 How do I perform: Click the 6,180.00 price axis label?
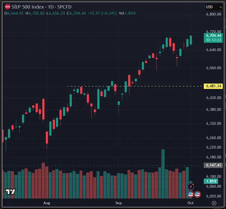214,157
